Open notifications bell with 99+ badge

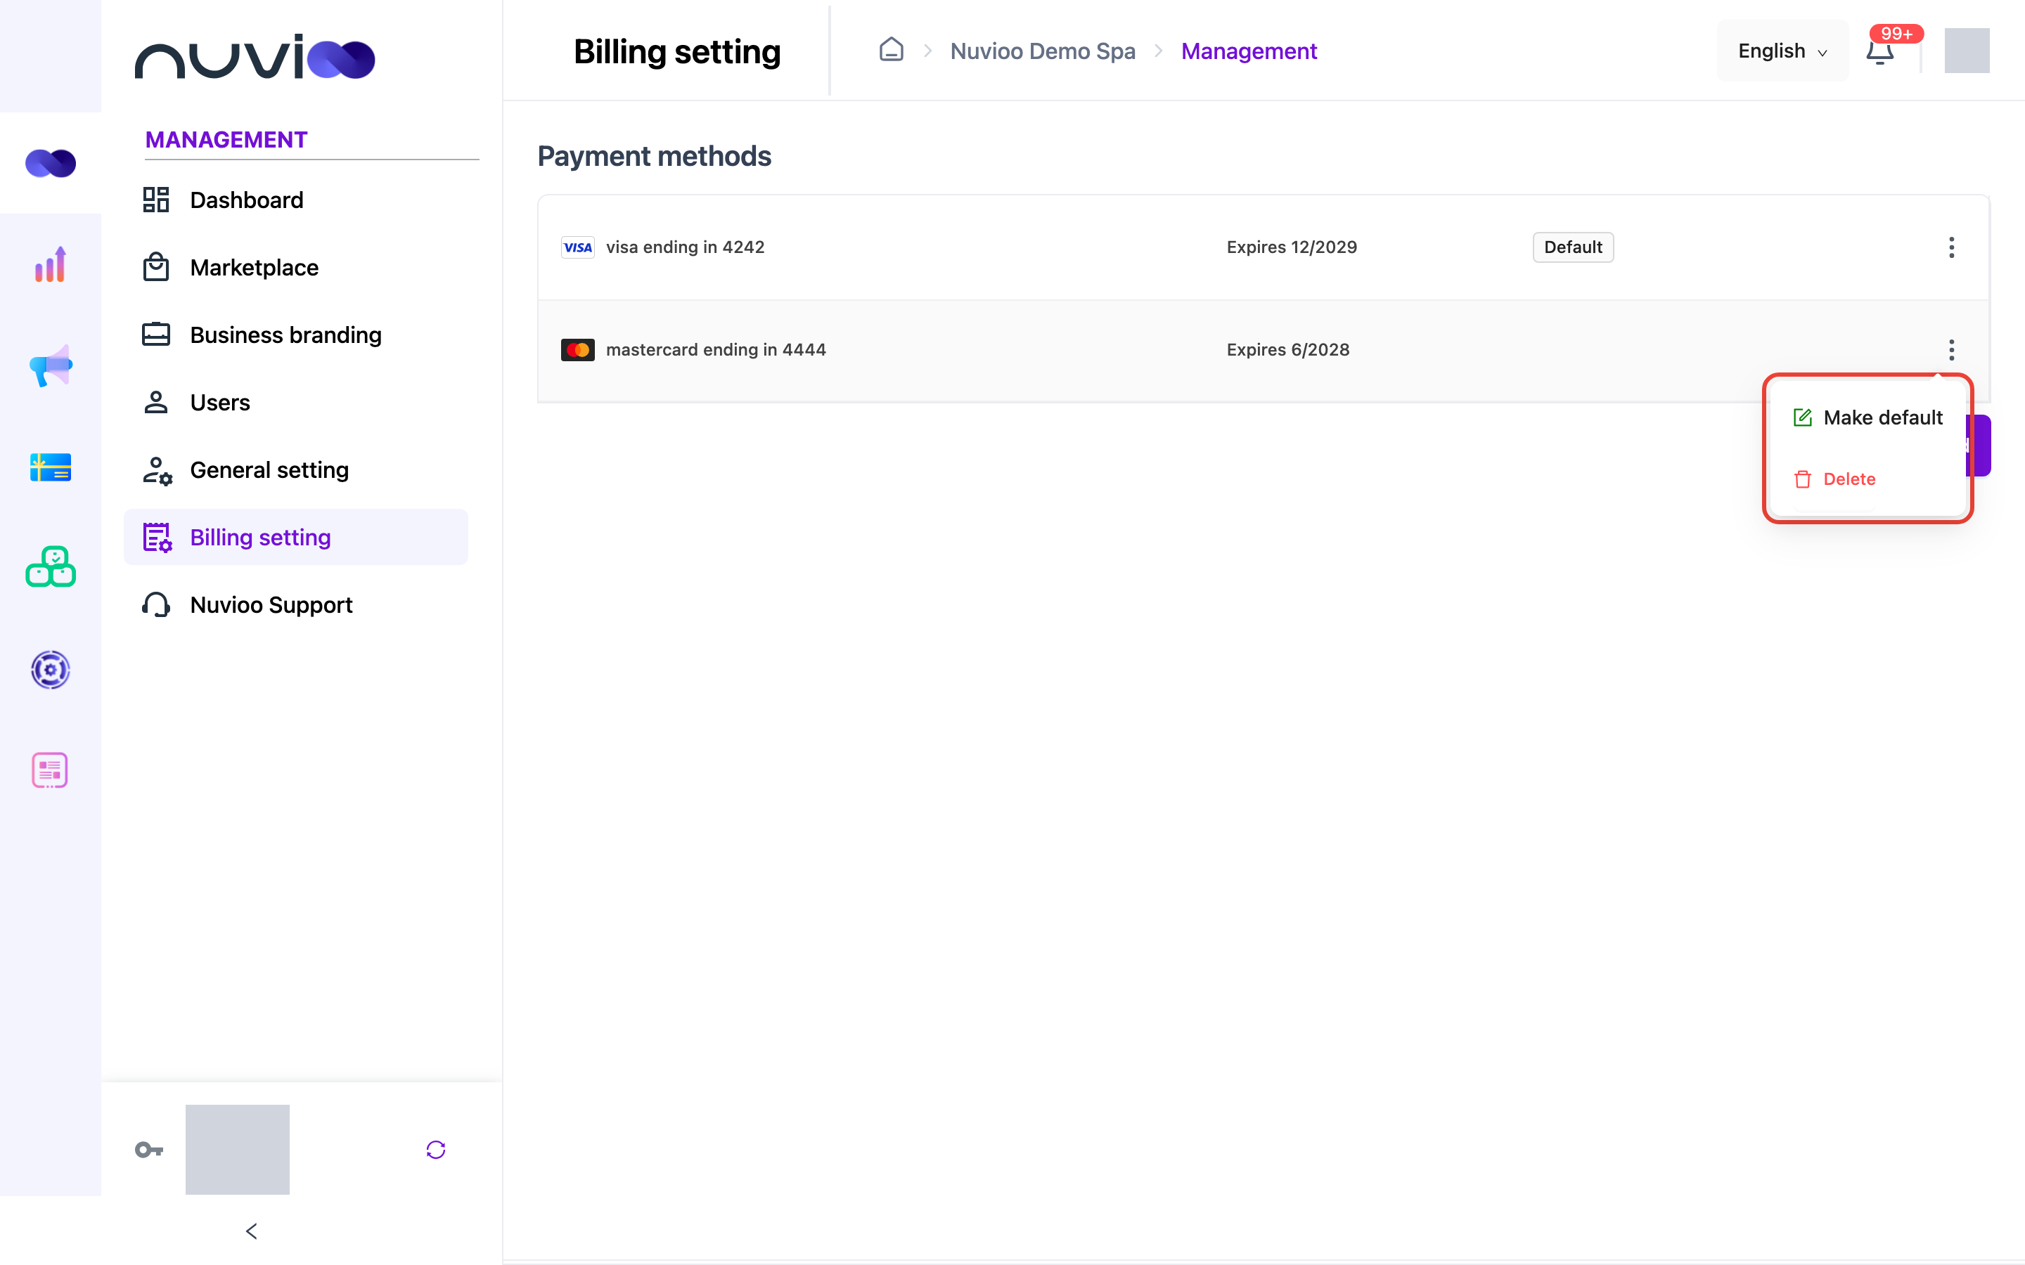(x=1880, y=51)
